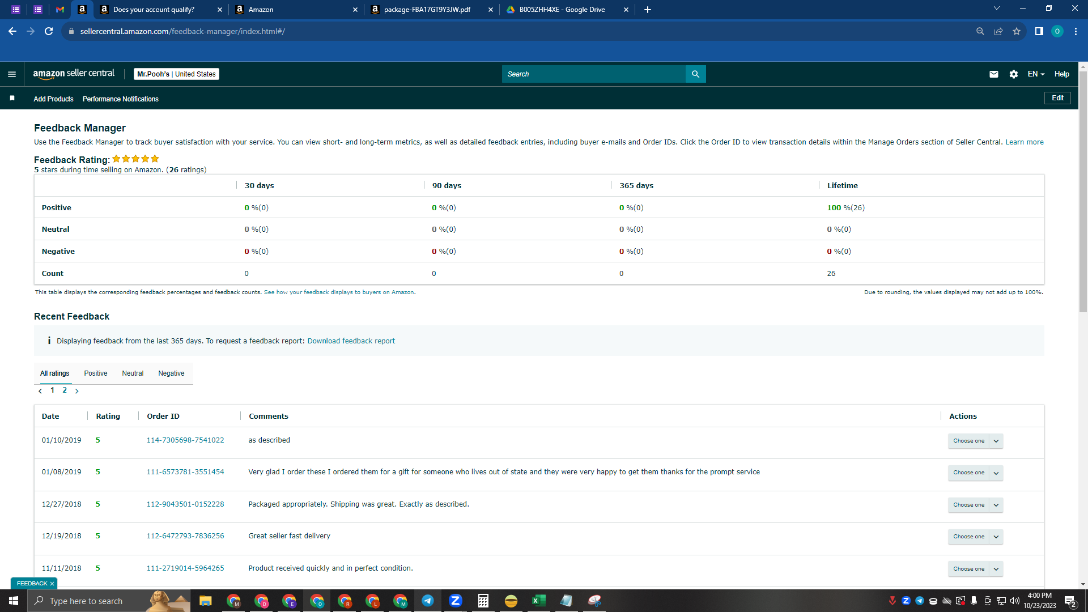
Task: Go forward in browser history
Action: click(x=31, y=31)
